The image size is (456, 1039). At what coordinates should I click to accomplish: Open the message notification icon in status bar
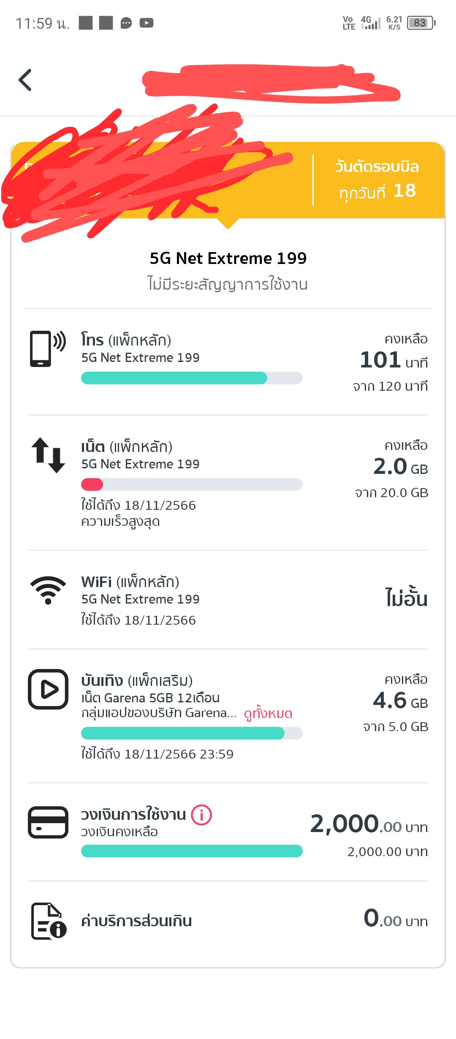[126, 23]
